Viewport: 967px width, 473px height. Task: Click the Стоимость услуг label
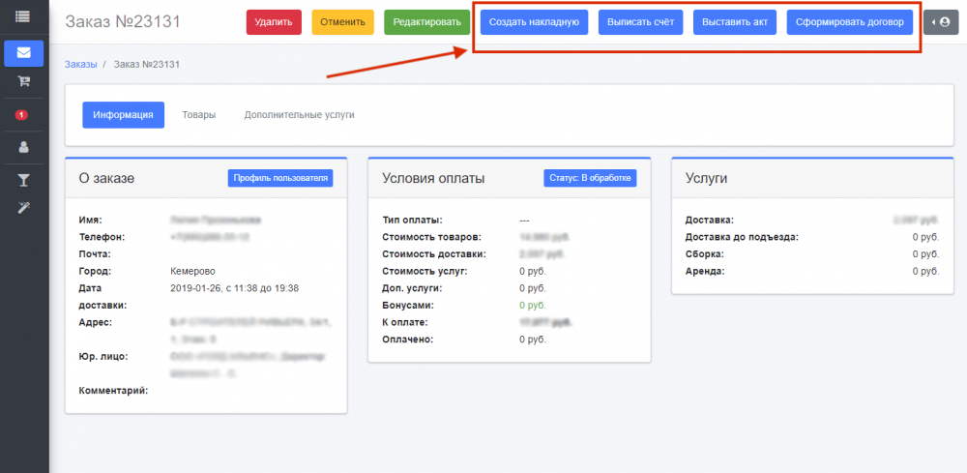pyautogui.click(x=425, y=272)
